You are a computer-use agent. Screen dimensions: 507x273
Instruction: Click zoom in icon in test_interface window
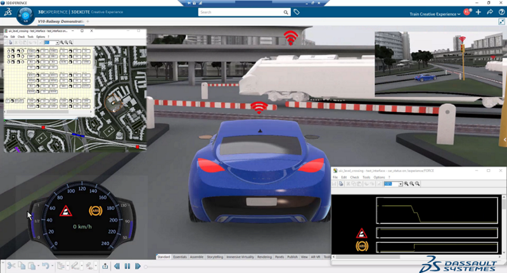(x=61, y=42)
